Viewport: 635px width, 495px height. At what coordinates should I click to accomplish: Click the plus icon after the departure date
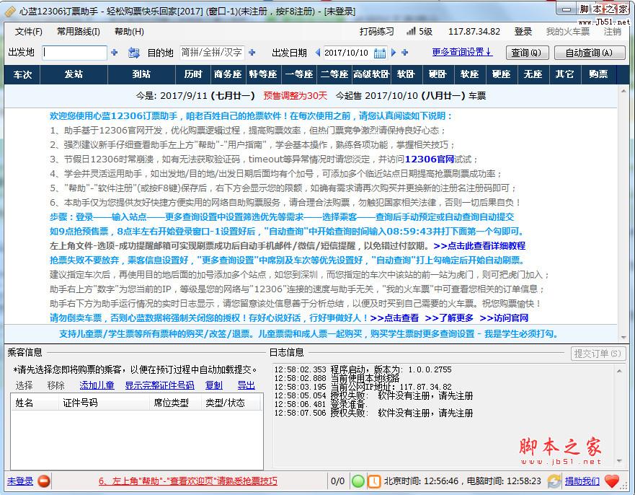405,53
